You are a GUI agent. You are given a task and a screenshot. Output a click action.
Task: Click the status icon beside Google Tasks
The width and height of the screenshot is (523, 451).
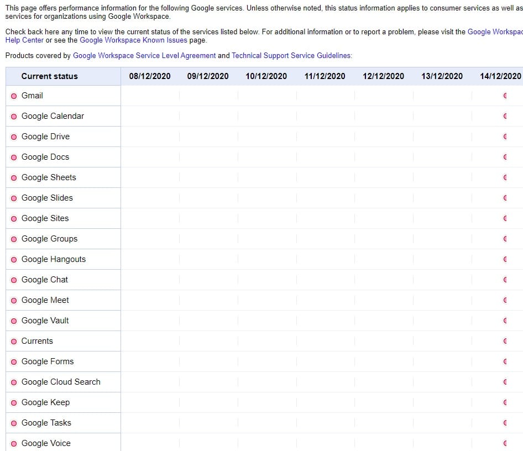click(14, 423)
